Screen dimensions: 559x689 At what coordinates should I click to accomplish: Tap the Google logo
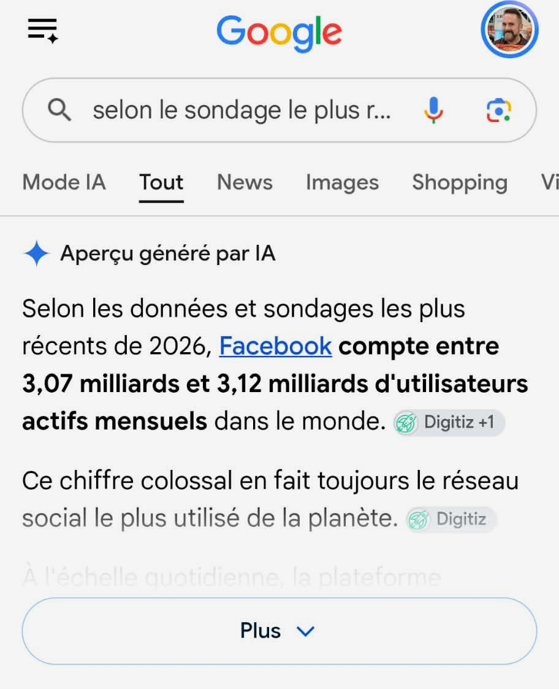[x=279, y=33]
